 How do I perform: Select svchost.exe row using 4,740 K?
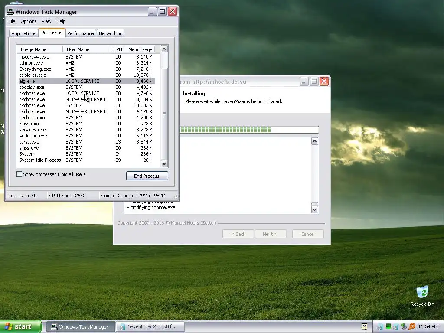(87, 93)
